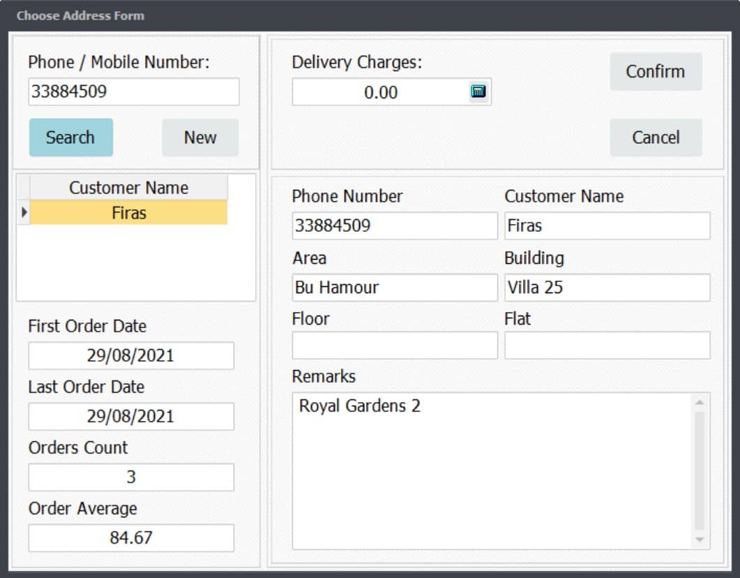Click the Search button
Screen dimensions: 740x578
pos(70,138)
